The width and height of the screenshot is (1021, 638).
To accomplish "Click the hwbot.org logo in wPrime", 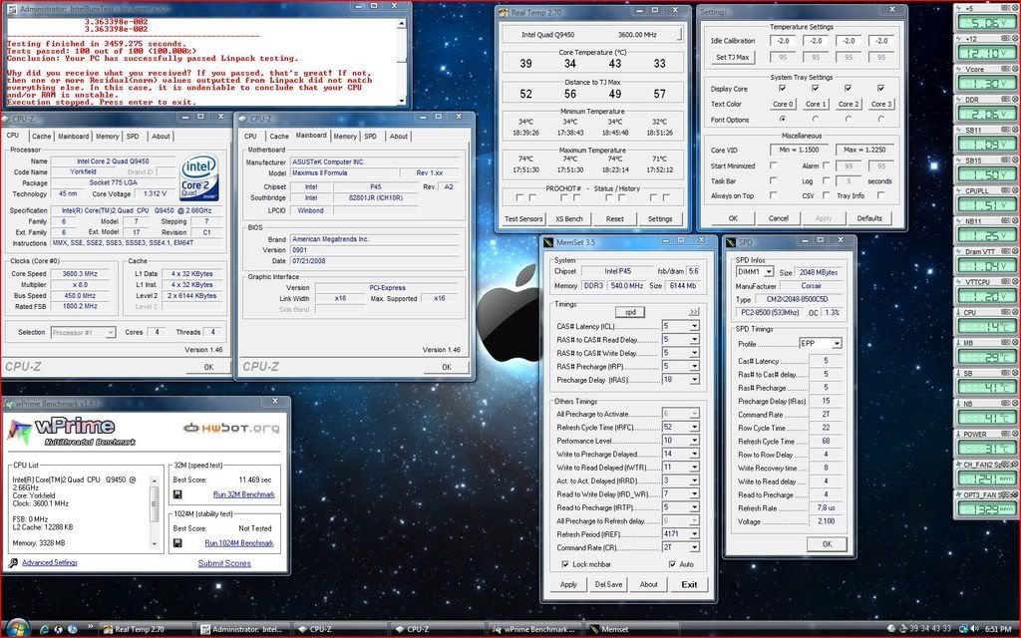I will click(x=231, y=428).
